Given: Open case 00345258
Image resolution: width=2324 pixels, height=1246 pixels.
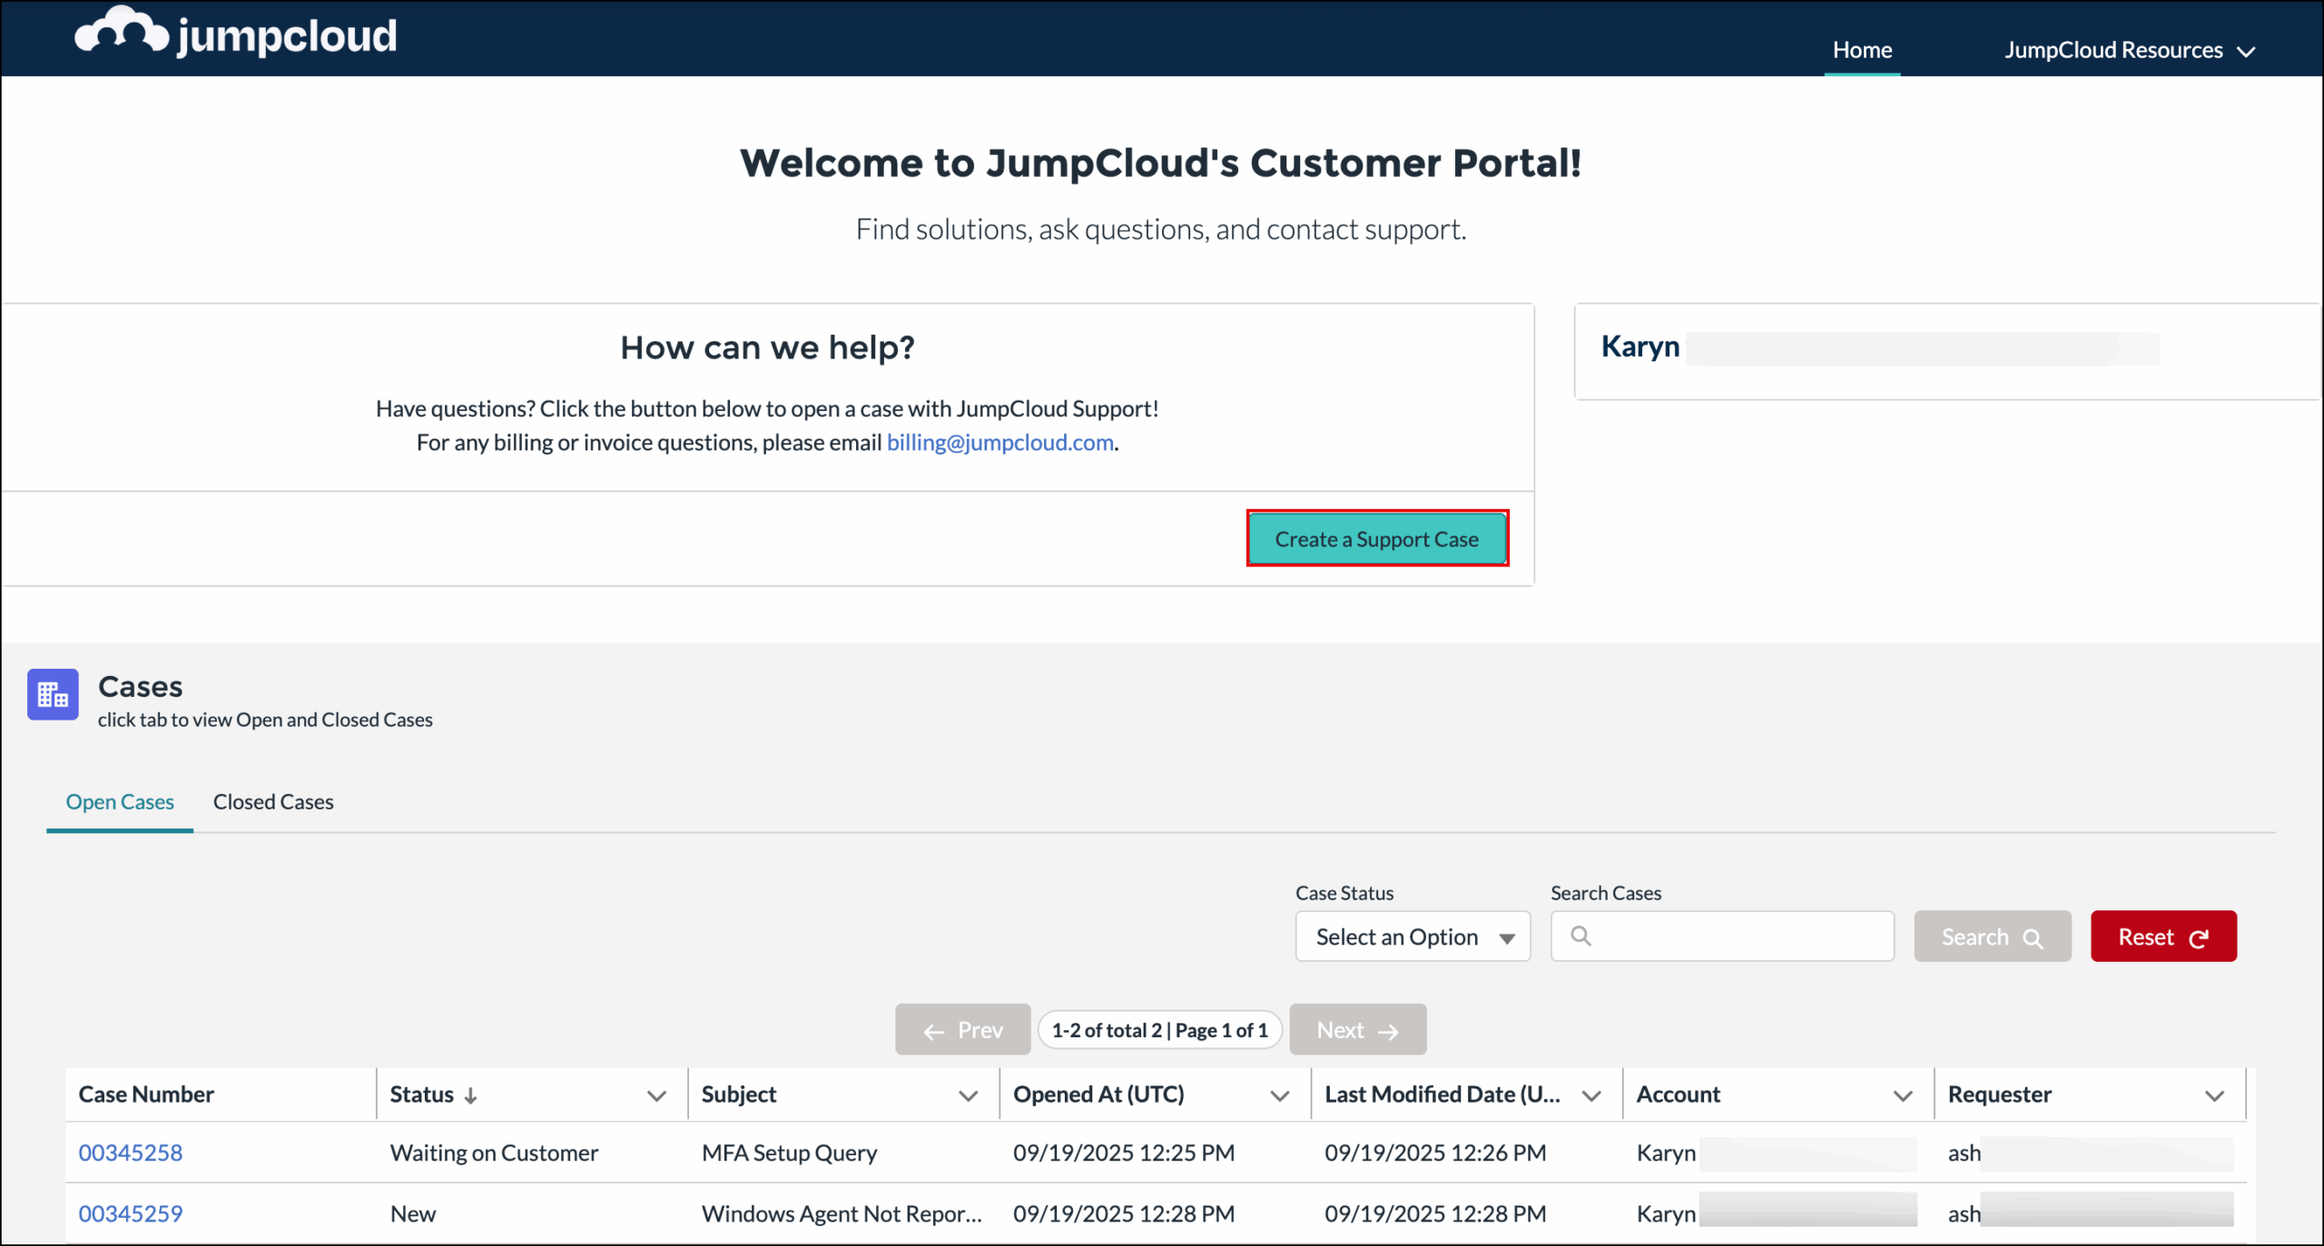Looking at the screenshot, I should click(x=131, y=1153).
